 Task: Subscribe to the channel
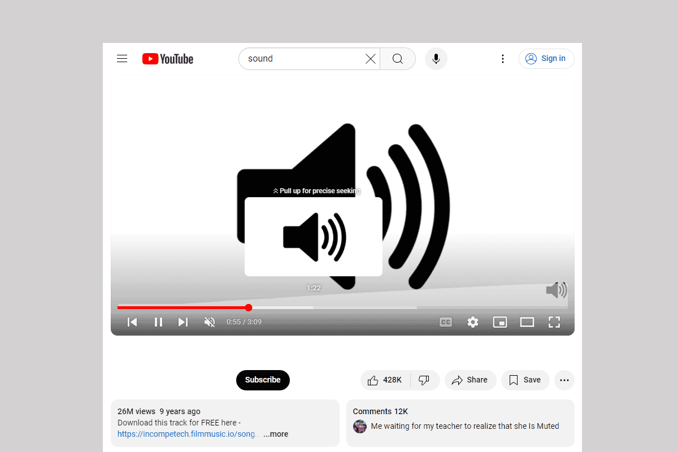[263, 380]
